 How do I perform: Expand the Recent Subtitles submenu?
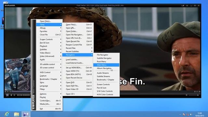click(x=78, y=51)
